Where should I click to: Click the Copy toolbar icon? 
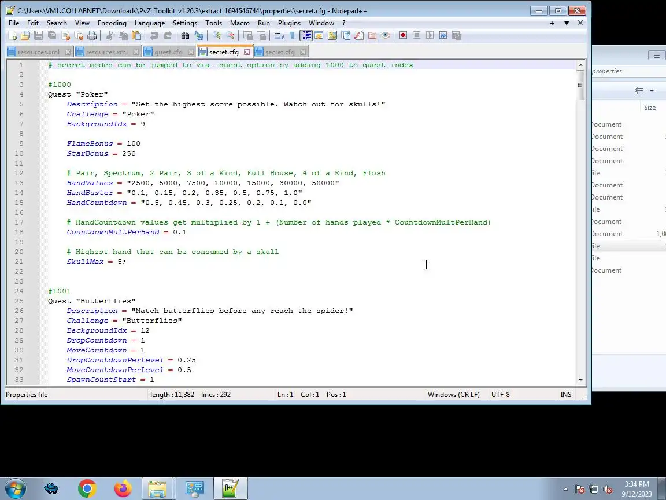[123, 35]
